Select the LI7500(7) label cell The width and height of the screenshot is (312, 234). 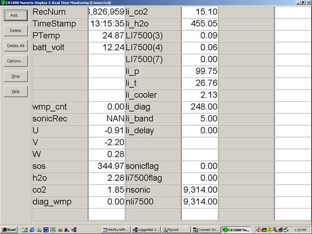point(153,60)
